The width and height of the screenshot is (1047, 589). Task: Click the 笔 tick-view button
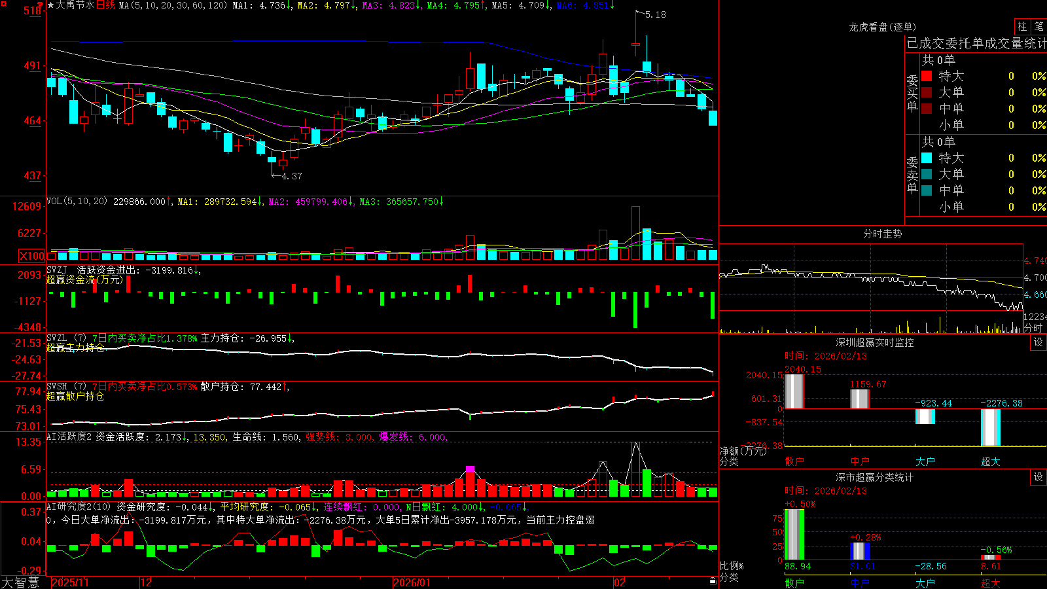point(1039,27)
